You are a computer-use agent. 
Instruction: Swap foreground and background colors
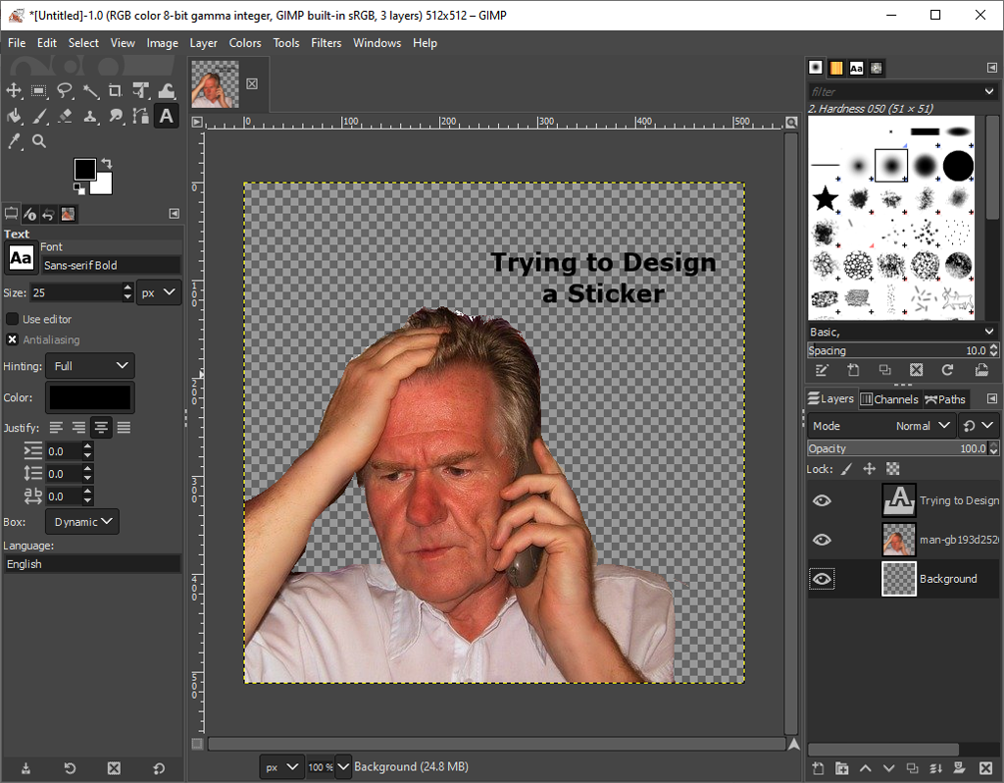(x=106, y=163)
